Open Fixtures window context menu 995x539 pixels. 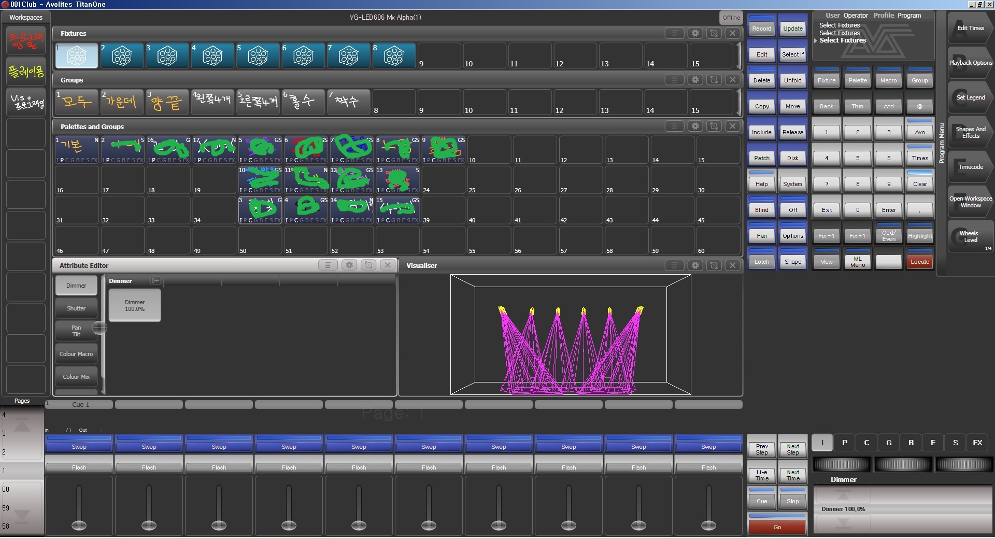tap(674, 33)
